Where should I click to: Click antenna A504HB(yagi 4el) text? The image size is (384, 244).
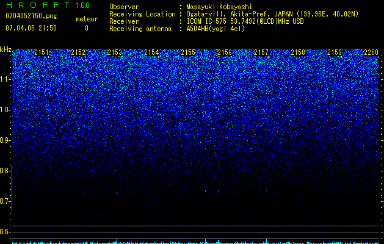[x=216, y=29]
